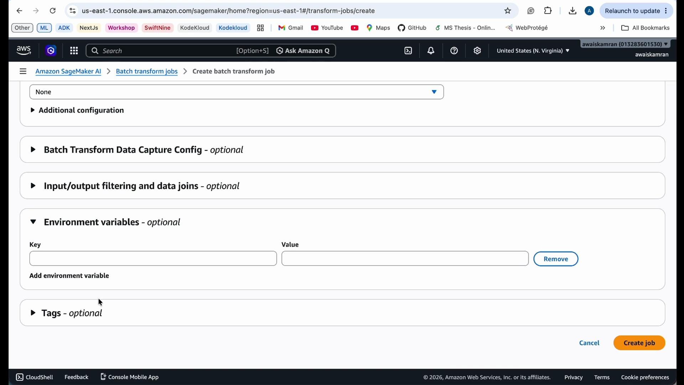Open All Bookmarks folder
684x385 pixels.
[646, 28]
